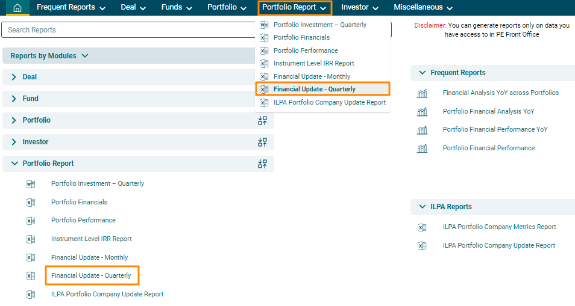Screen dimensions: 575x306
Task: Click Word icon beside Portfolio Investment – Quarterly in list
Action: 31,184
